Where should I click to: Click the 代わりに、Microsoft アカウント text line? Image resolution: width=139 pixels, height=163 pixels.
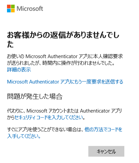coord(64,111)
